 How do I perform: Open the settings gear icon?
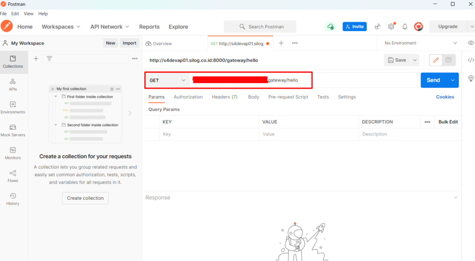point(391,27)
